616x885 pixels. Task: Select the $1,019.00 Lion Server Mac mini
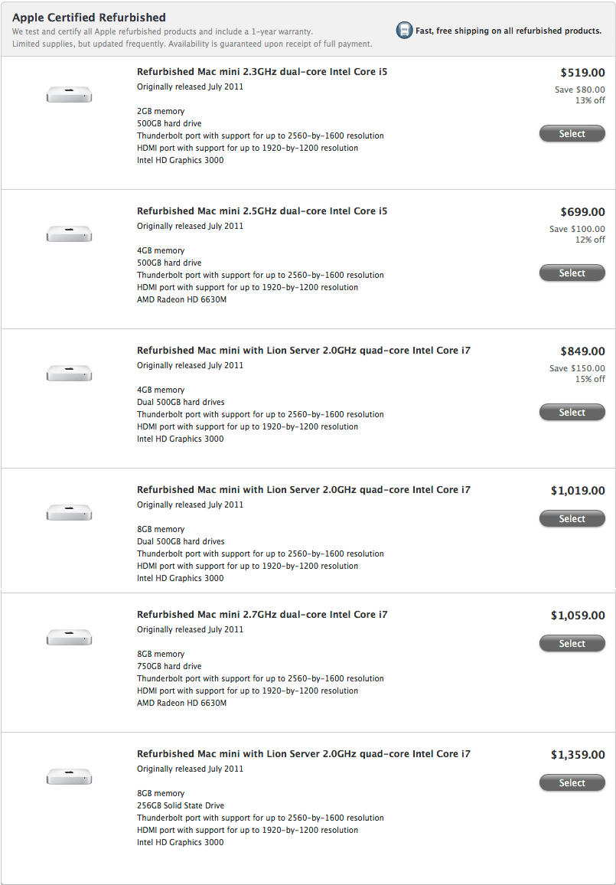572,519
